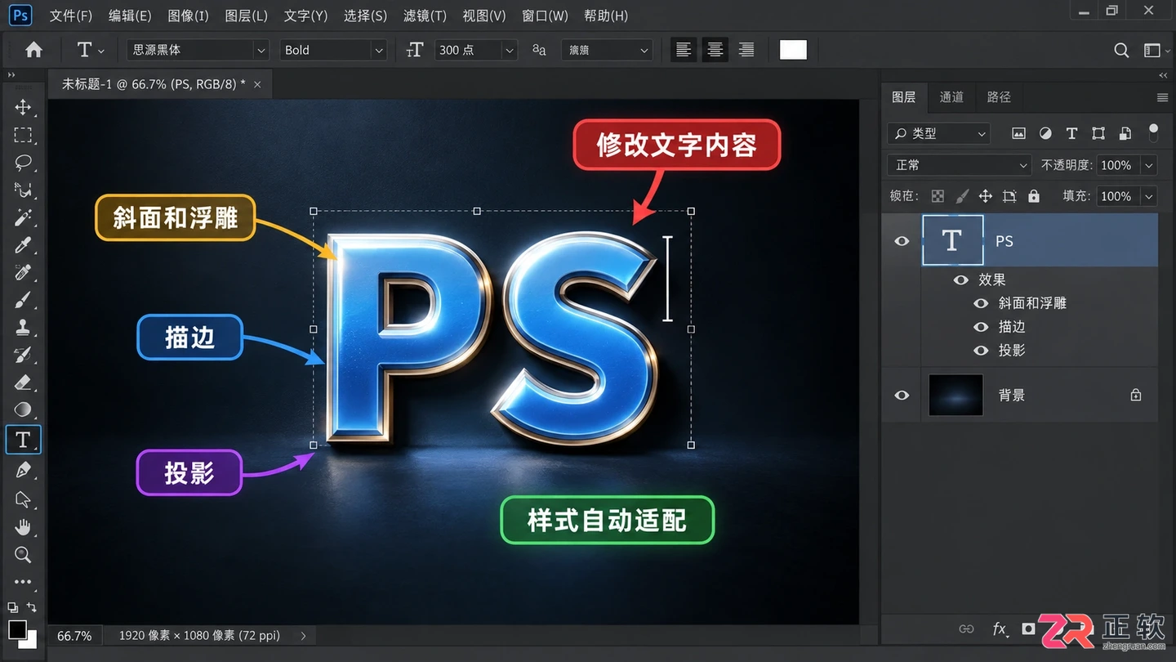The width and height of the screenshot is (1176, 662).
Task: Open the 思源黑体 font family dropdown
Action: pyautogui.click(x=198, y=50)
